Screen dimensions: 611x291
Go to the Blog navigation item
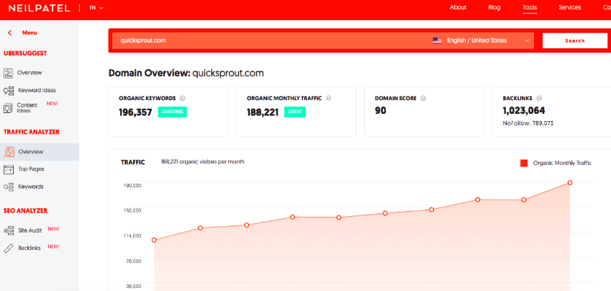494,8
